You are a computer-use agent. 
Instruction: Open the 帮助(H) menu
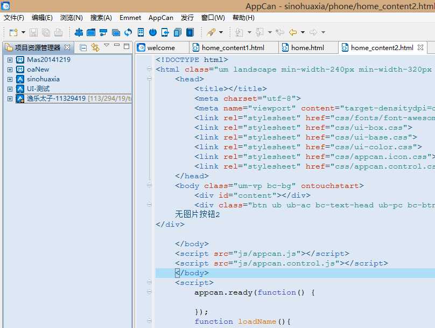click(243, 18)
